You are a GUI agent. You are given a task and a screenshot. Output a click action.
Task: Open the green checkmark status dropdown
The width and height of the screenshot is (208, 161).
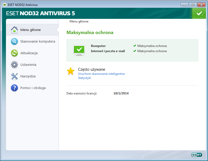[x=199, y=13]
